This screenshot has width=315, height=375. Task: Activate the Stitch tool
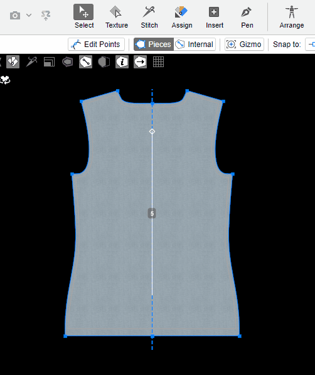(149, 17)
